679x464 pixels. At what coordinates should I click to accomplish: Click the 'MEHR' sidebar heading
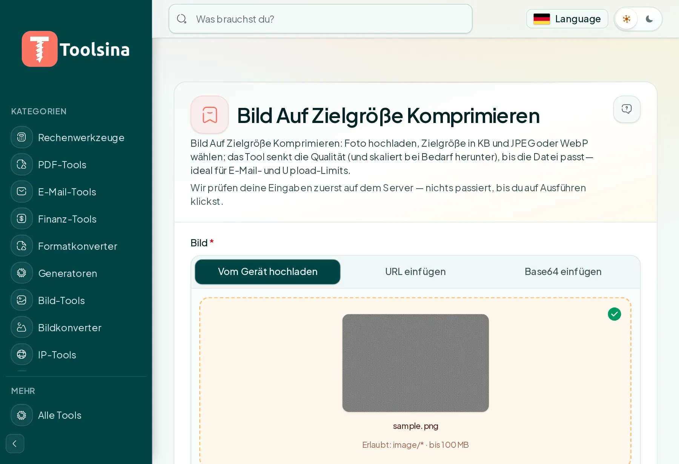(23, 391)
